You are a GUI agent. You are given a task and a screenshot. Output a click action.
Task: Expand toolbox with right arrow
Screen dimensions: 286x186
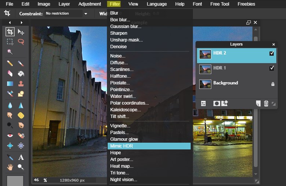pos(22,22)
